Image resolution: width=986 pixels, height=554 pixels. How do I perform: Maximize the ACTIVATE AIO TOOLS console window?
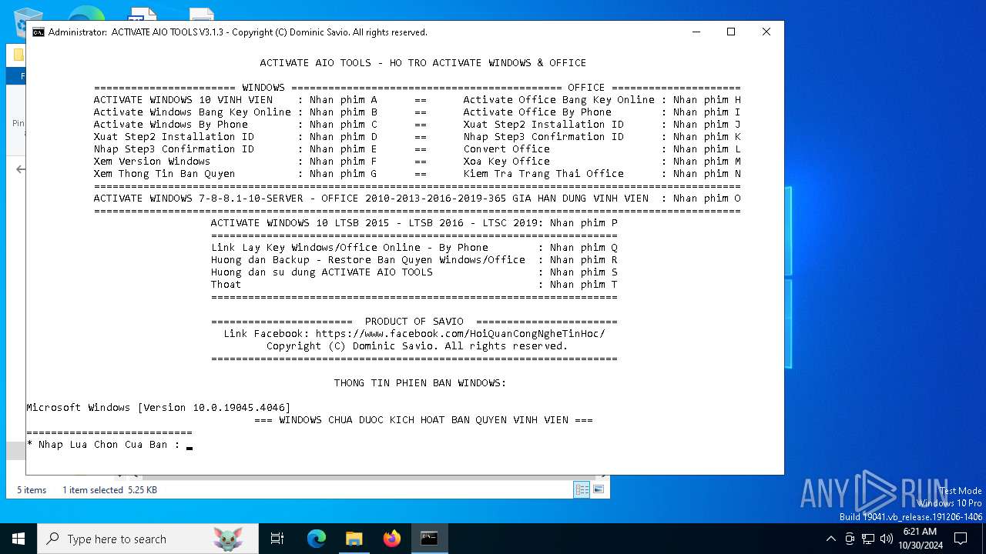[x=731, y=32]
